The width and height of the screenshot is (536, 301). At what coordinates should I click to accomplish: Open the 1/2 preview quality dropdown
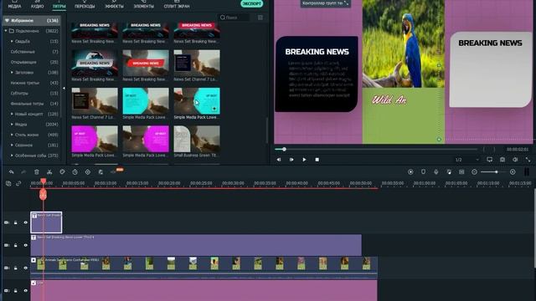coord(467,160)
